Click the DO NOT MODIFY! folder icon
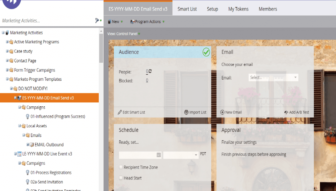Screen dimensions: 336x191 point(15,89)
